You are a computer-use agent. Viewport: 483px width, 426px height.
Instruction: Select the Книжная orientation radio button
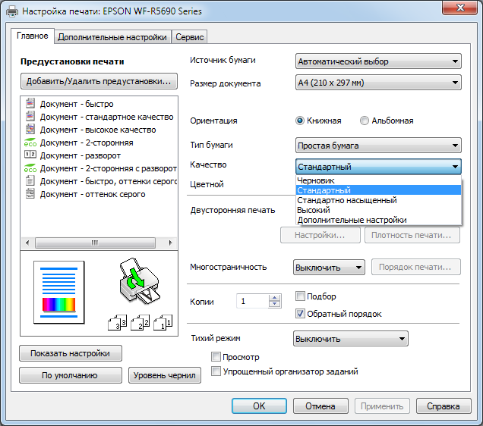(x=300, y=121)
